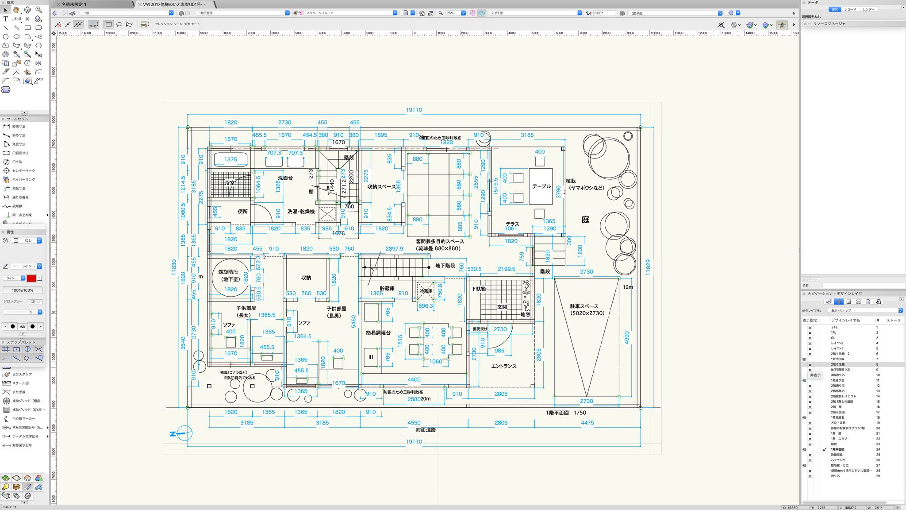Select the Pan hand tool
This screenshot has height=510, width=906.
16,10
